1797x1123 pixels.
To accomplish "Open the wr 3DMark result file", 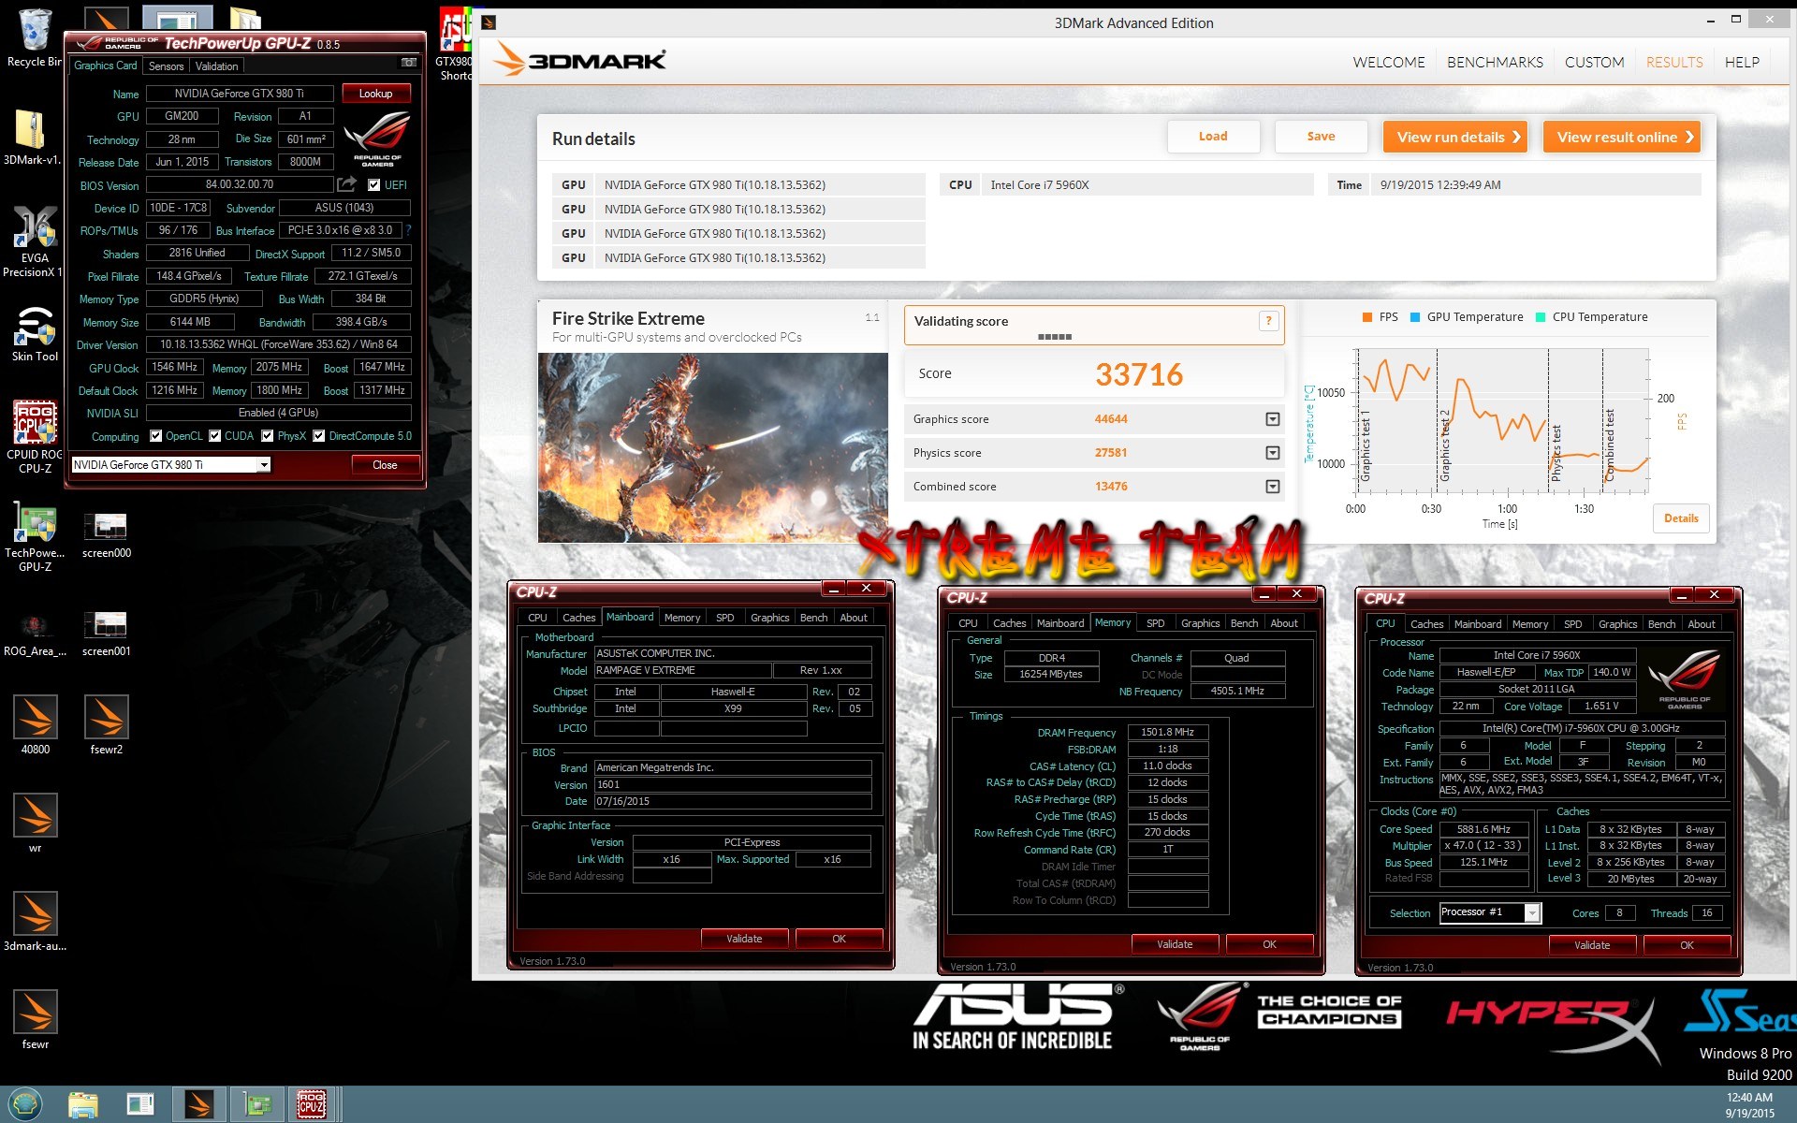I will click(35, 824).
